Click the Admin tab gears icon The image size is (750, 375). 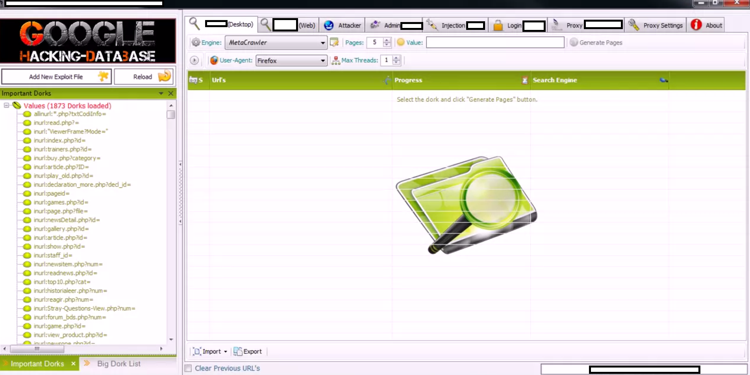tap(375, 25)
